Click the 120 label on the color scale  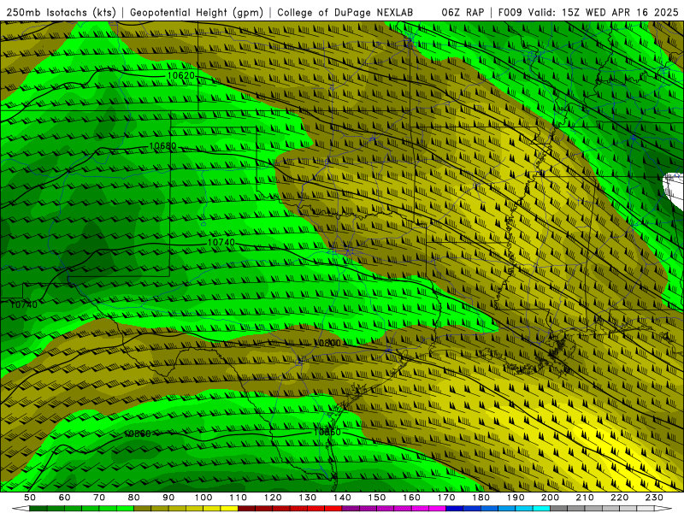pos(273,498)
